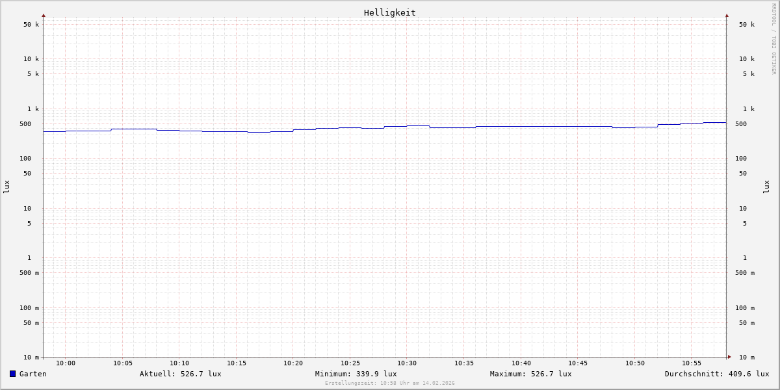Click the rotated lux label on right axis
This screenshot has height=390, width=780.
(x=766, y=187)
